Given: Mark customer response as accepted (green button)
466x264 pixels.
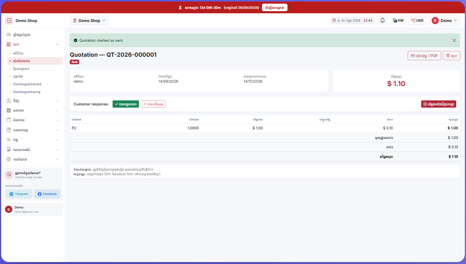Looking at the screenshot, I should pyautogui.click(x=126, y=104).
